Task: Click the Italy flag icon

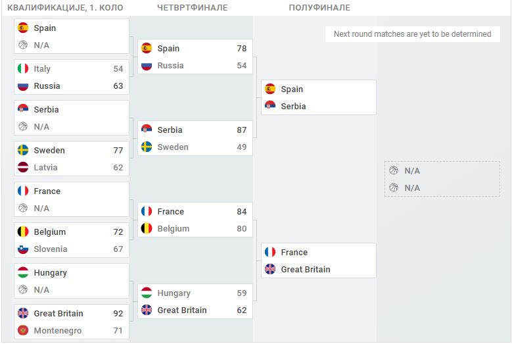Action: (x=23, y=68)
